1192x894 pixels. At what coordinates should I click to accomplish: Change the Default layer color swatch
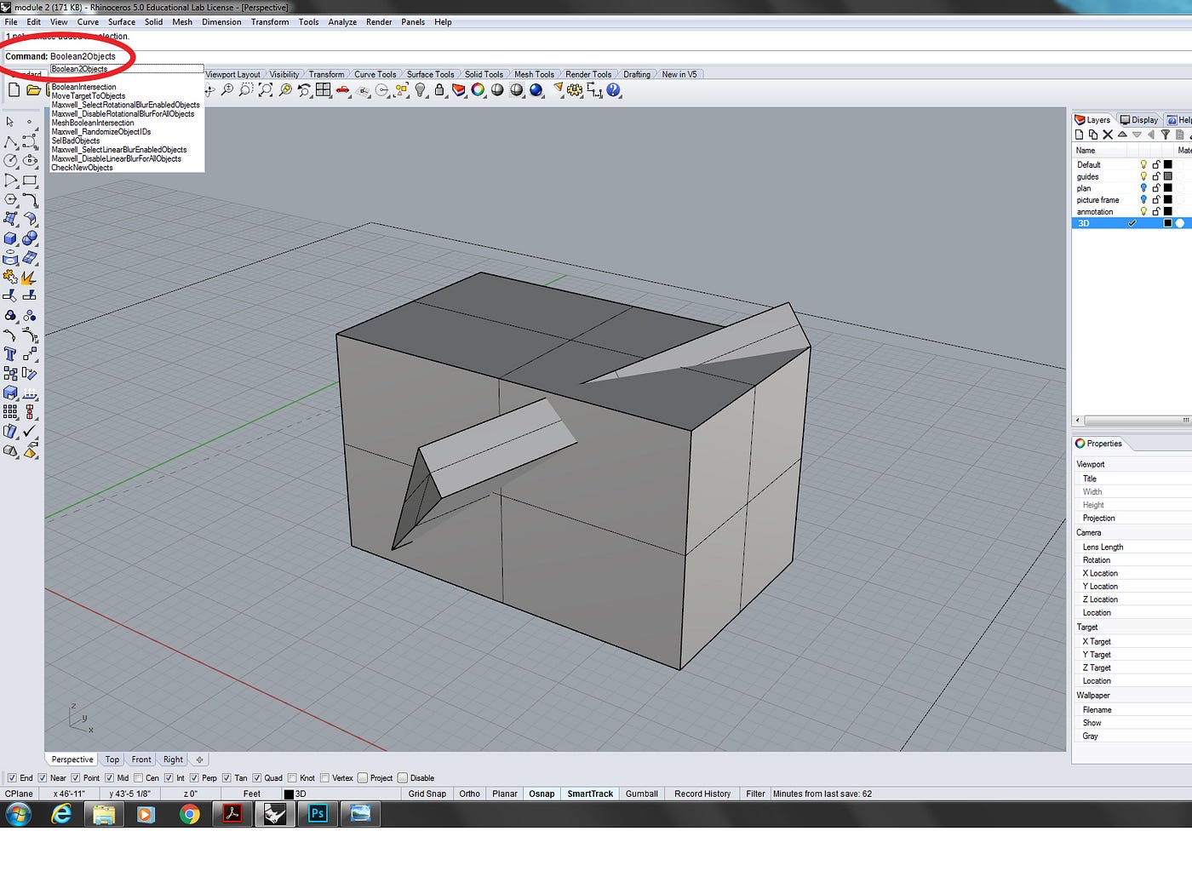tap(1167, 165)
